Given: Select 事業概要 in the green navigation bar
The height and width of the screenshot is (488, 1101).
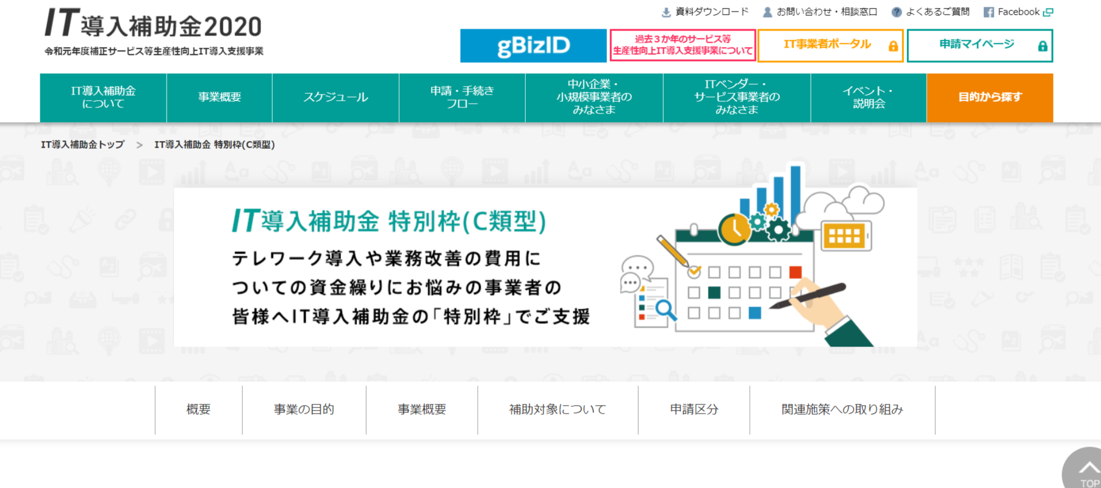Looking at the screenshot, I should pos(220,98).
